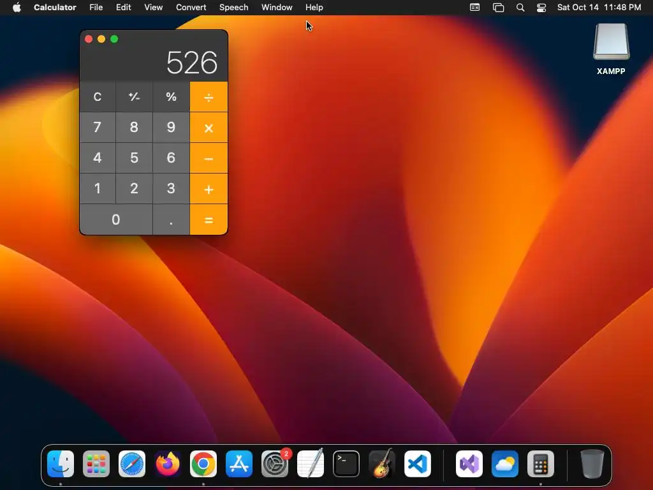Tap the number 8 key
The width and height of the screenshot is (653, 490).
(x=134, y=128)
